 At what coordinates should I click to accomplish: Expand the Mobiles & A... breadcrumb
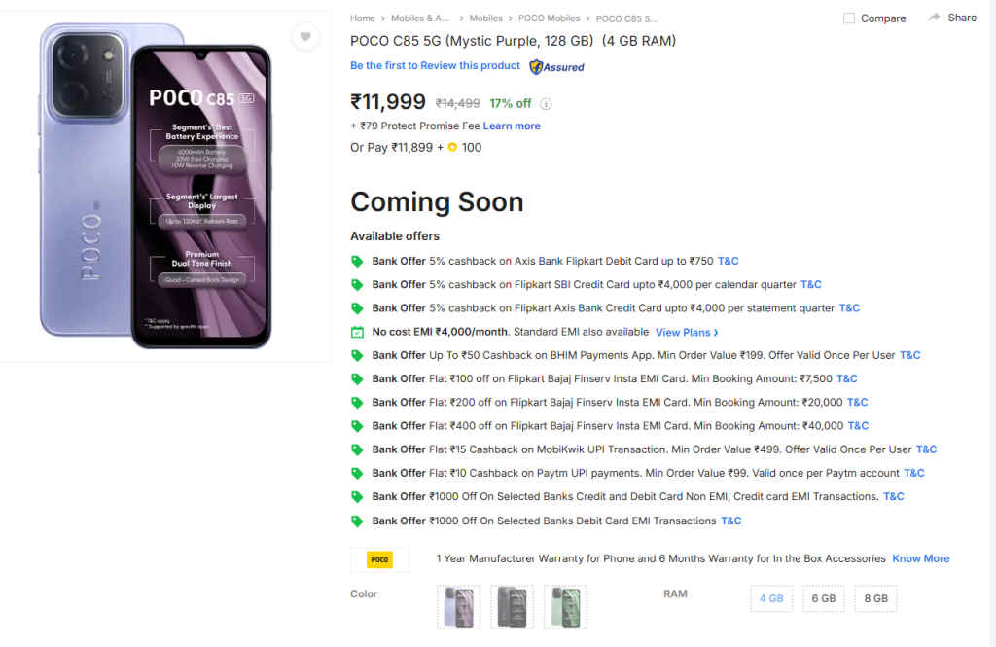click(x=421, y=18)
